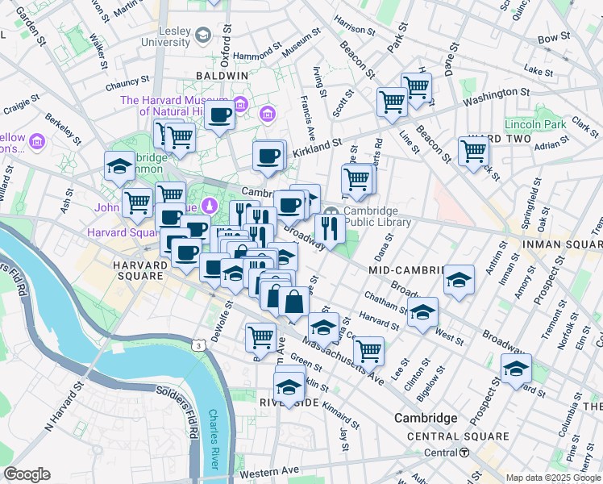Click the graduation cap marker in Riverside
Image resolution: width=603 pixels, height=484 pixels.
289,390
